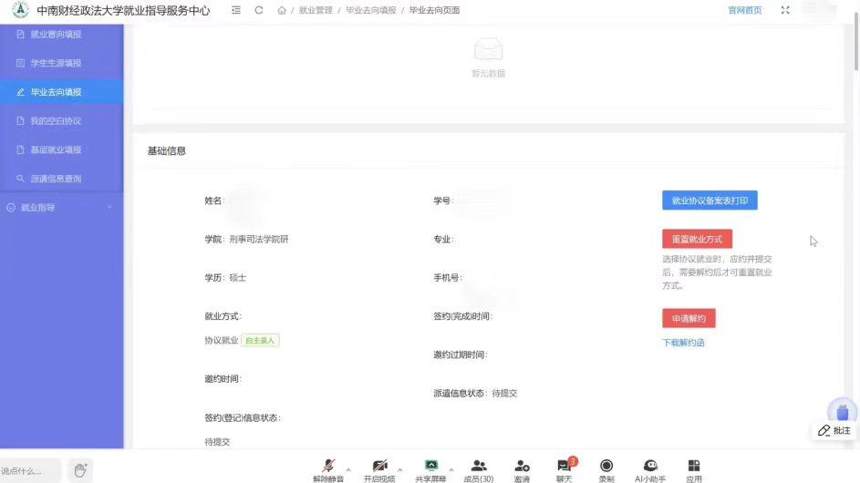Screen dimensions: 860x483
Task: Click the 就业协议备案表打印 button
Action: [709, 200]
